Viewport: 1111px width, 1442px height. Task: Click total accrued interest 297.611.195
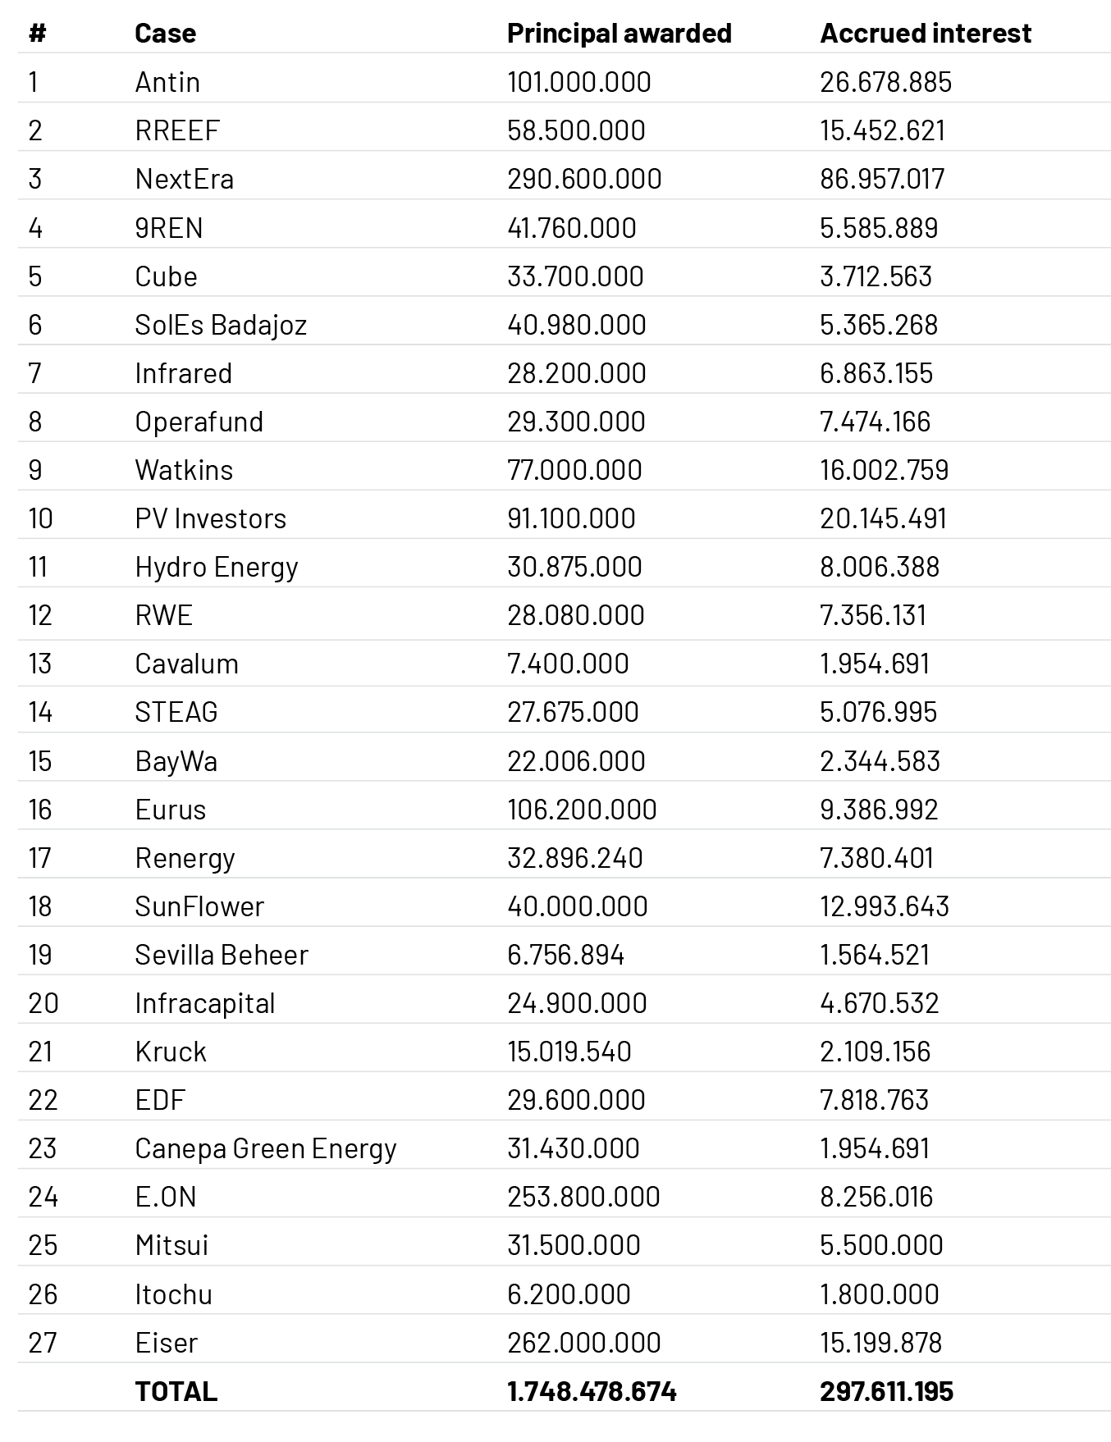pyautogui.click(x=886, y=1391)
